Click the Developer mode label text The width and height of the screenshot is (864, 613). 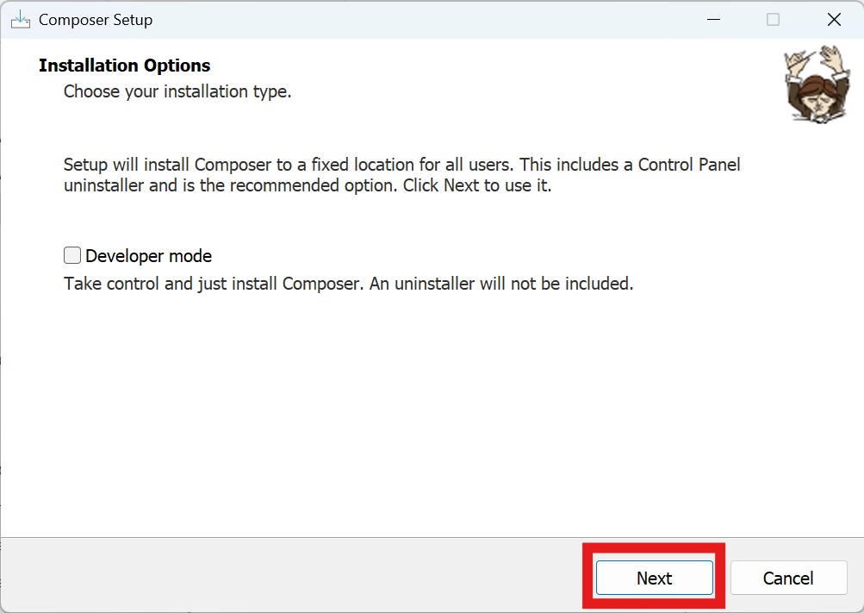[x=148, y=256]
